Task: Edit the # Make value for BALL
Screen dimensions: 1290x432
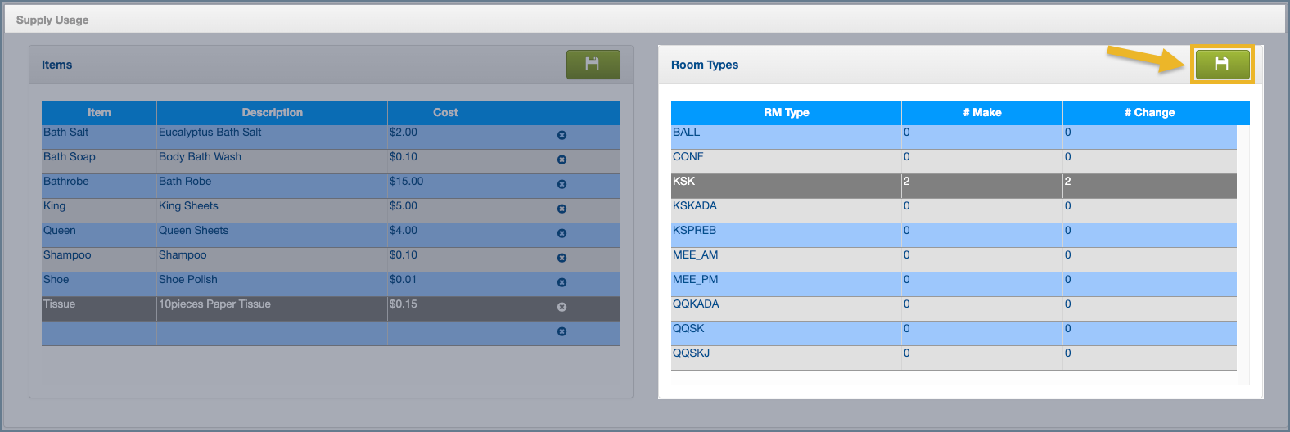Action: click(981, 137)
